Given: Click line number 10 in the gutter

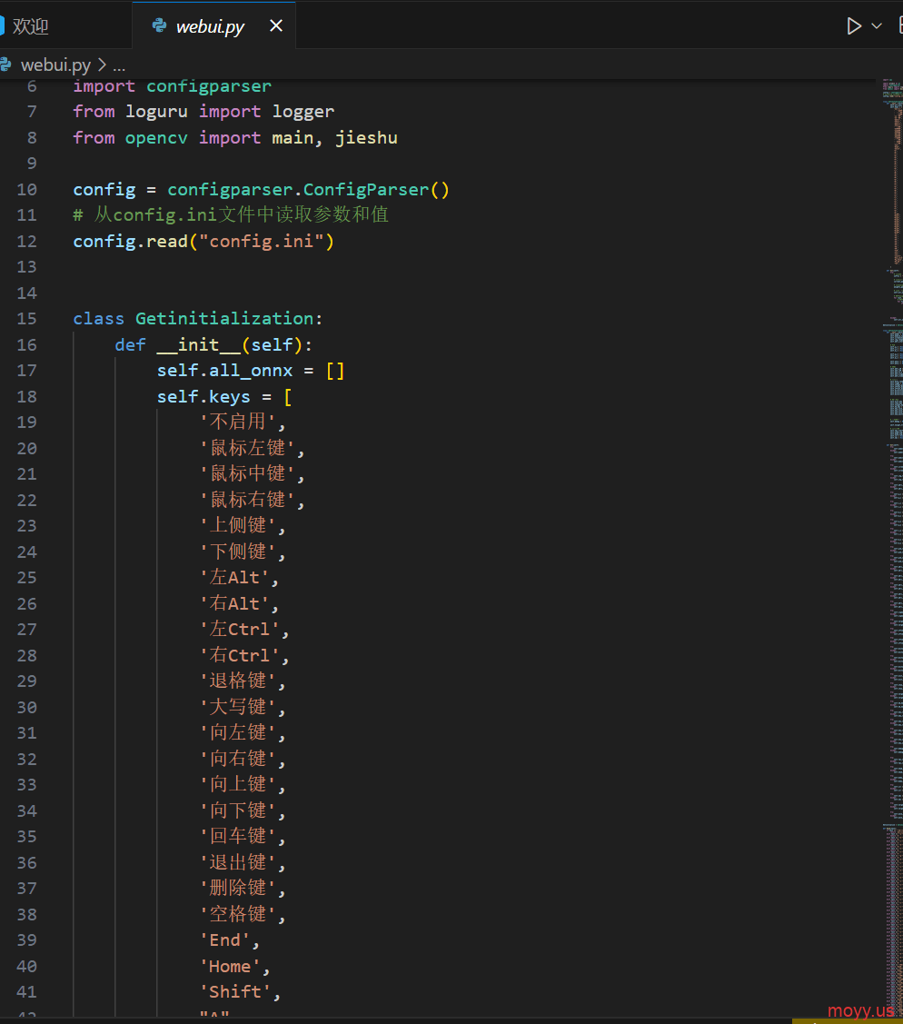Looking at the screenshot, I should [27, 190].
